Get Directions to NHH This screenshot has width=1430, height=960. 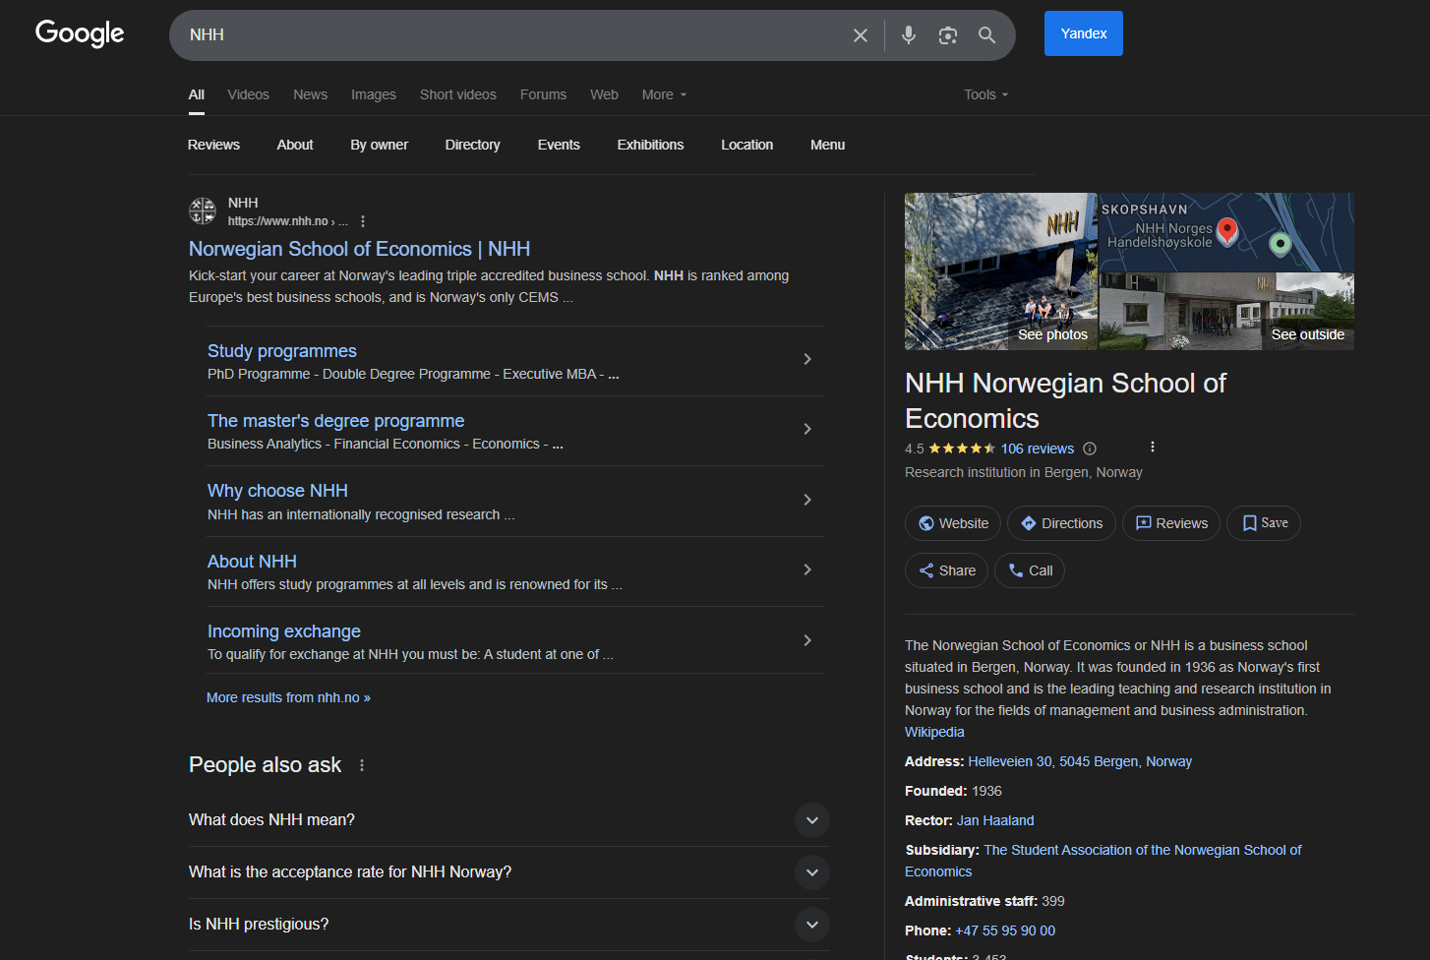(1061, 523)
